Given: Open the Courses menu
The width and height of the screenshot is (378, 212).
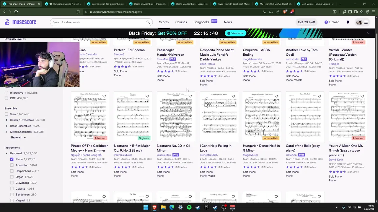Looking at the screenshot, I should click(x=181, y=22).
